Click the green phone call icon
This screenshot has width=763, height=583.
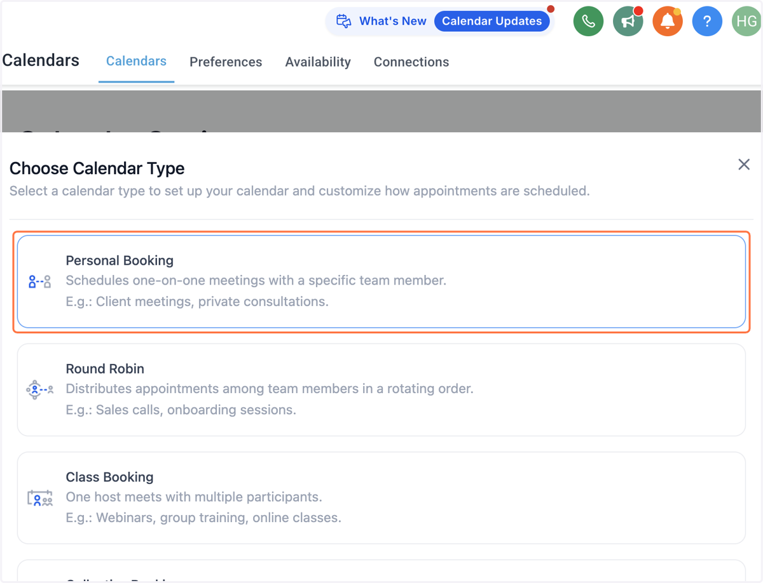click(x=588, y=22)
